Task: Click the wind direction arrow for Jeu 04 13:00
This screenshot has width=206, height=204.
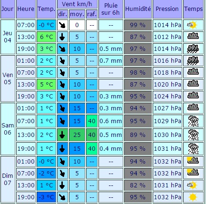Action: pos(62,37)
